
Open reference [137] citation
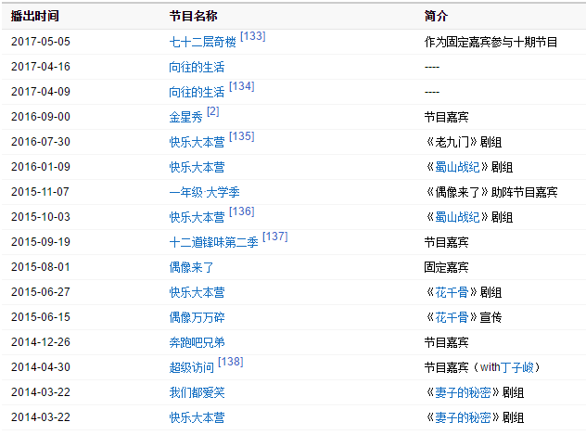click(274, 237)
